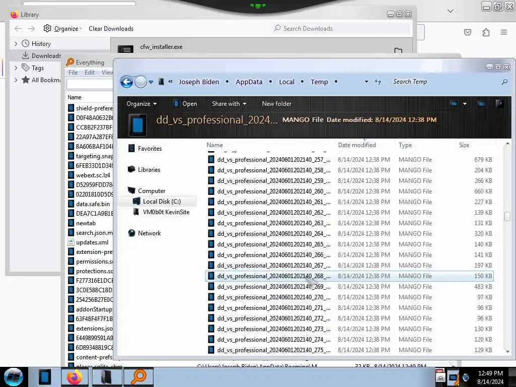The image size is (516, 387).
Task: Click the Search Temp field
Action: coord(444,82)
